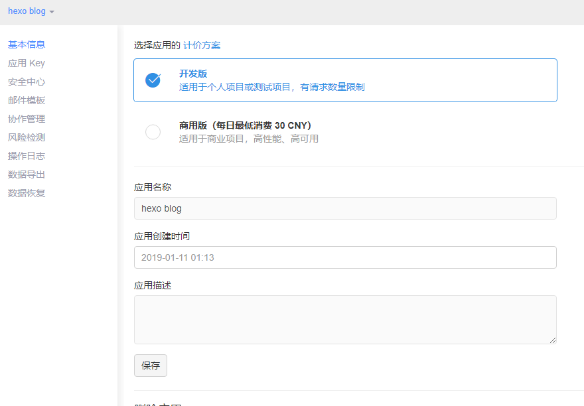Go to 应用 Key in the sidebar

click(x=27, y=63)
